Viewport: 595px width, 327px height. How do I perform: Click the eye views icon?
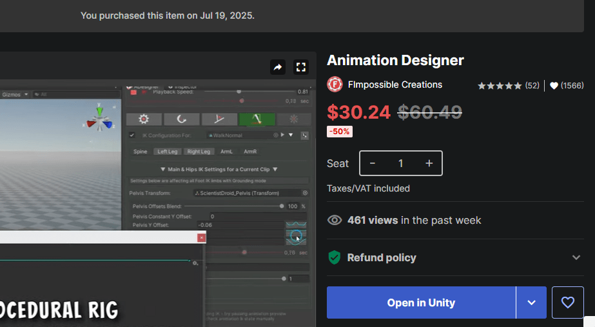tap(335, 221)
